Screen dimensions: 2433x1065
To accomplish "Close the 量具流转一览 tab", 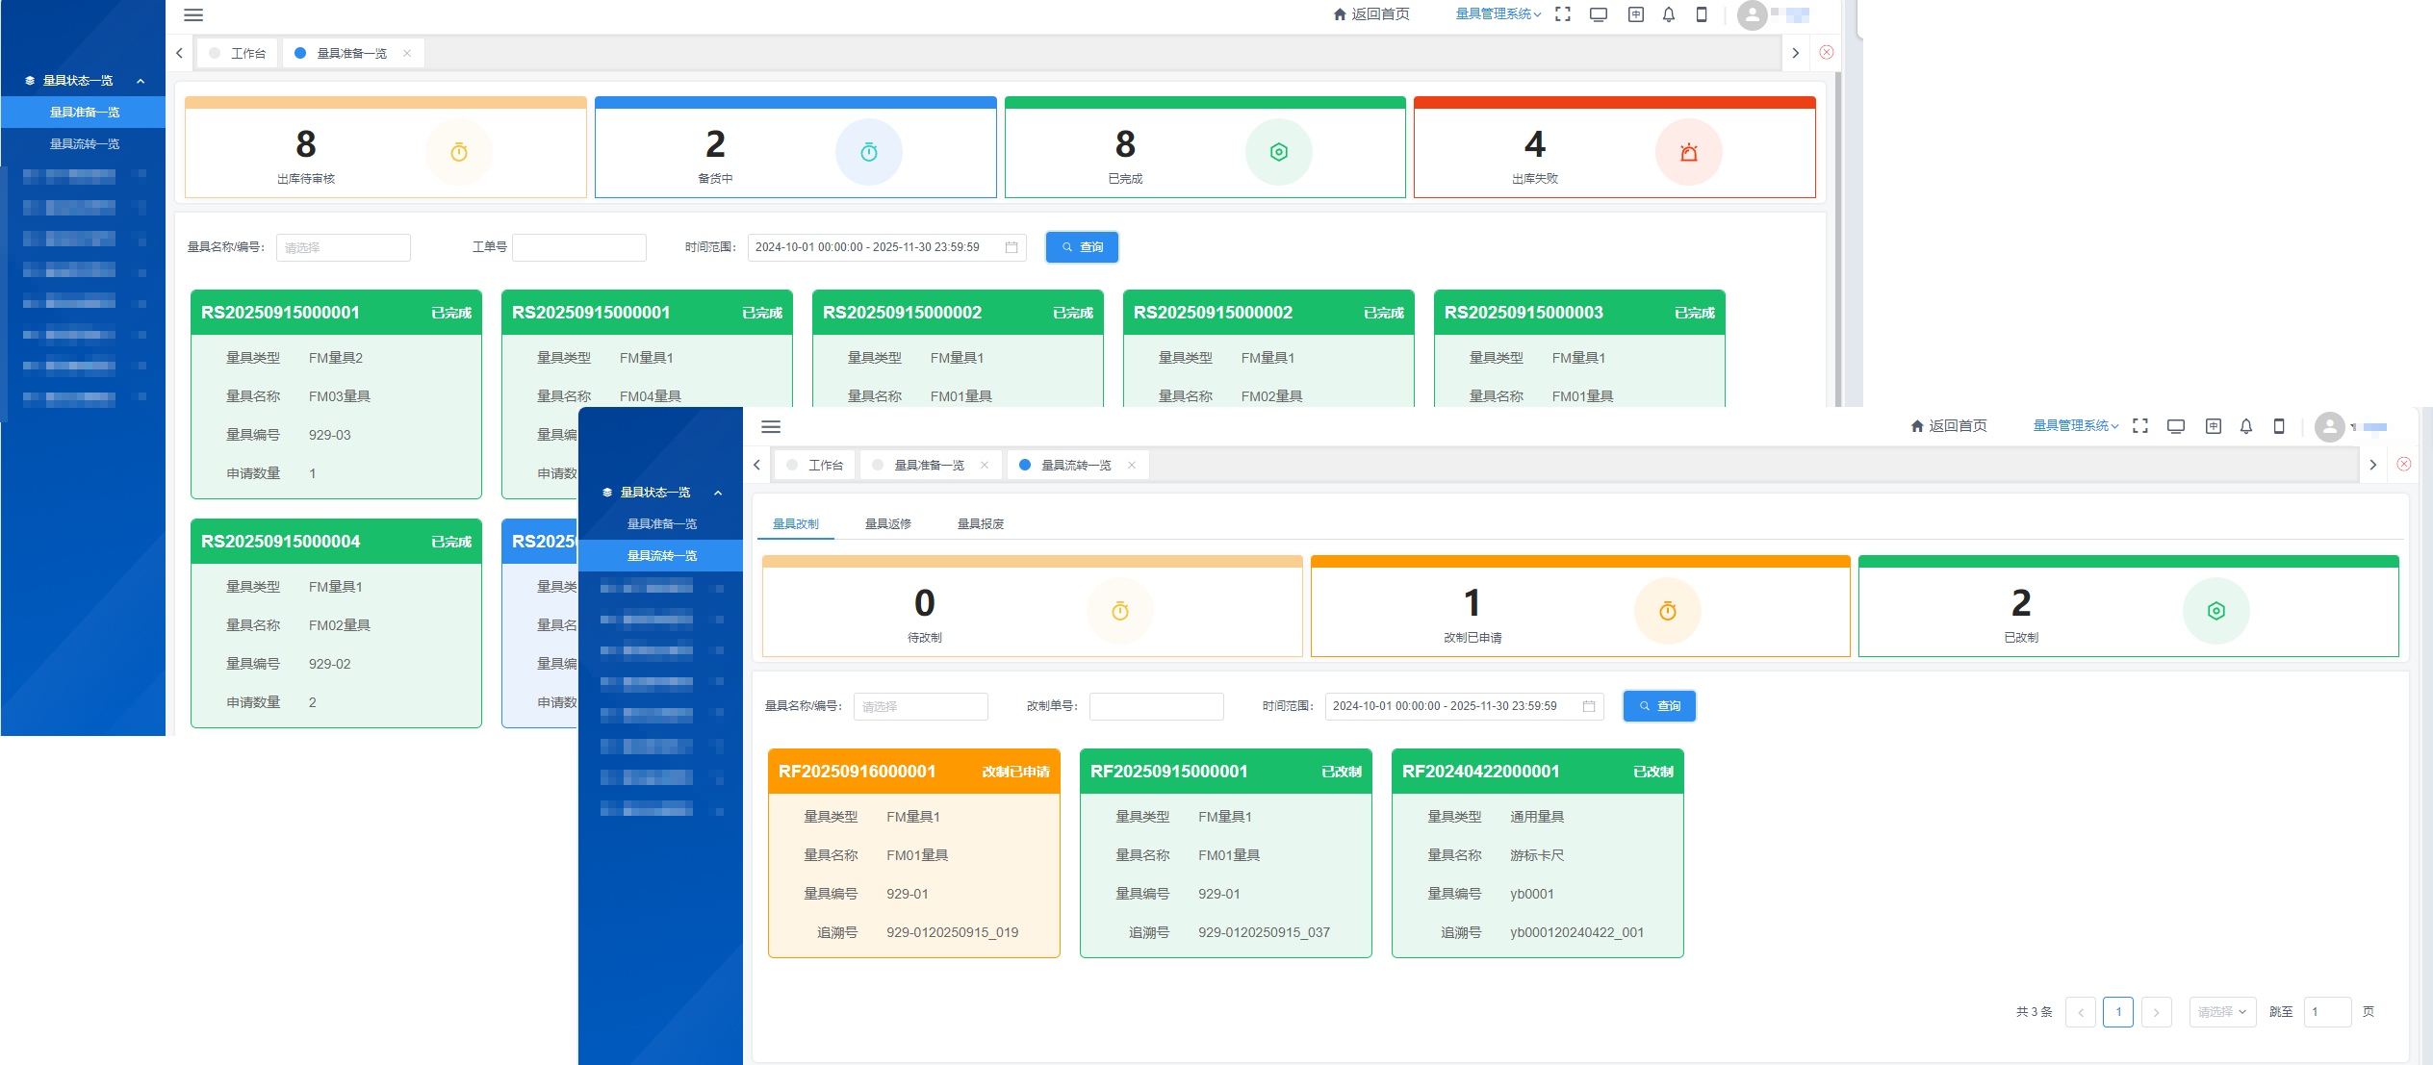I will pyautogui.click(x=1132, y=465).
